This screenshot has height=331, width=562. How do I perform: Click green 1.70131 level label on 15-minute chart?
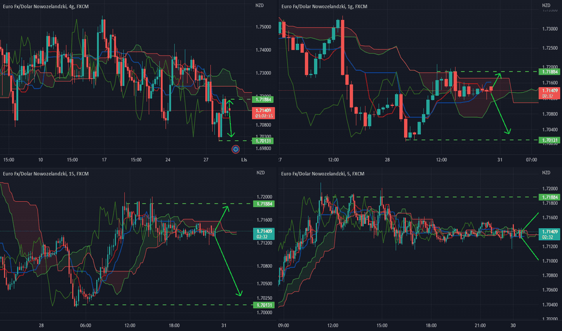[x=264, y=305]
